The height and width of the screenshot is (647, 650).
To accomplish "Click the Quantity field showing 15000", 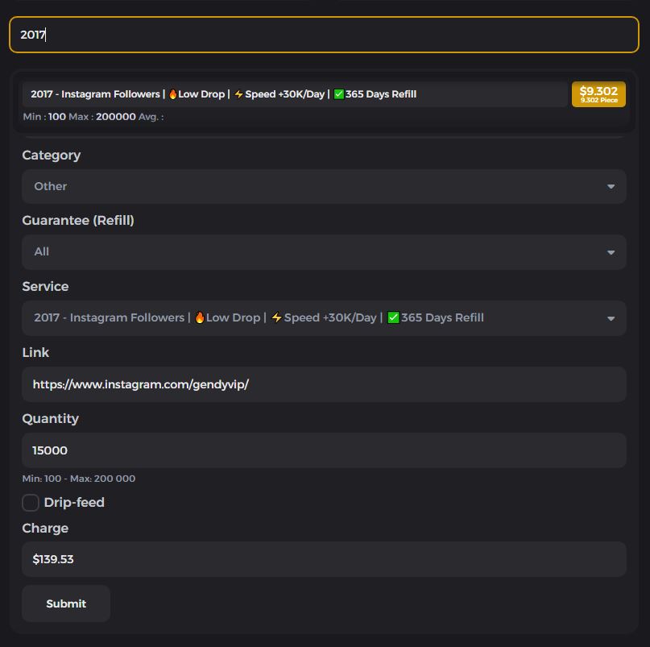I will tap(322, 450).
